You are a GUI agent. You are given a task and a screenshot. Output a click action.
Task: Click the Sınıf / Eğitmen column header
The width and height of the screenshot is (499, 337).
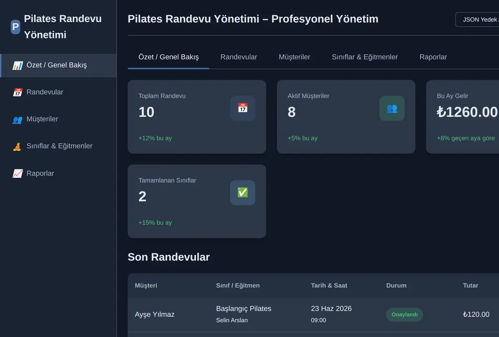(238, 285)
